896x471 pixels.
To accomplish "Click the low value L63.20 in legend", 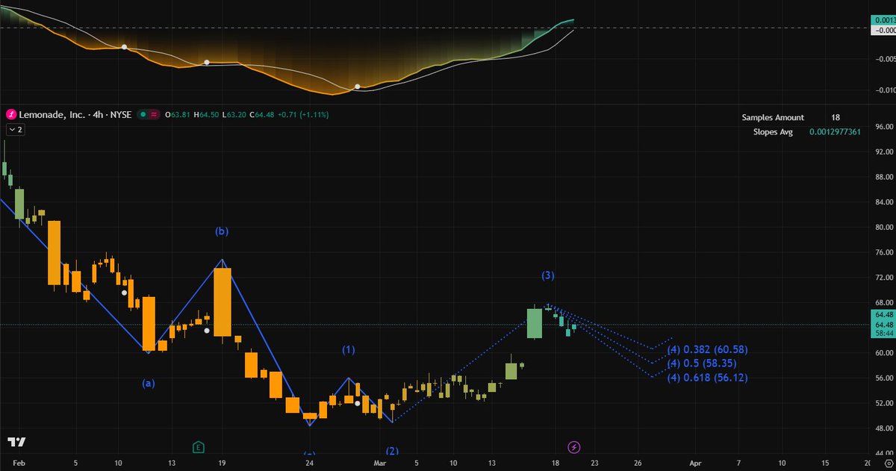I will coord(235,115).
